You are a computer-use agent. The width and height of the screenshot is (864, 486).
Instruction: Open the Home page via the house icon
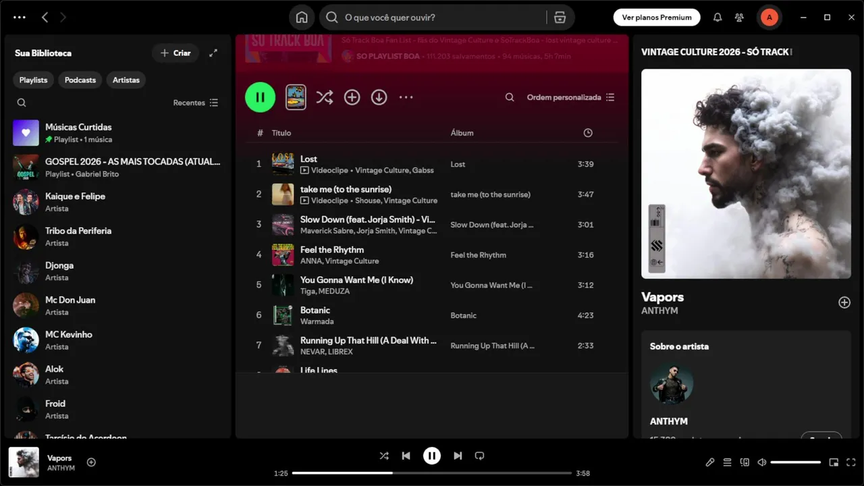(302, 18)
